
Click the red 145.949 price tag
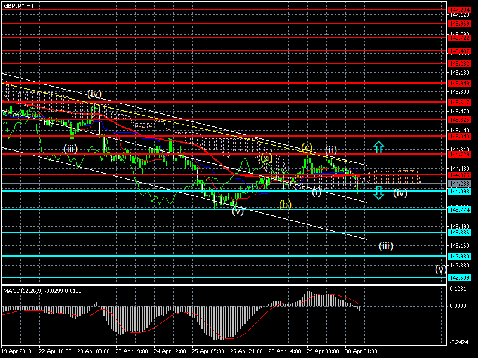459,83
